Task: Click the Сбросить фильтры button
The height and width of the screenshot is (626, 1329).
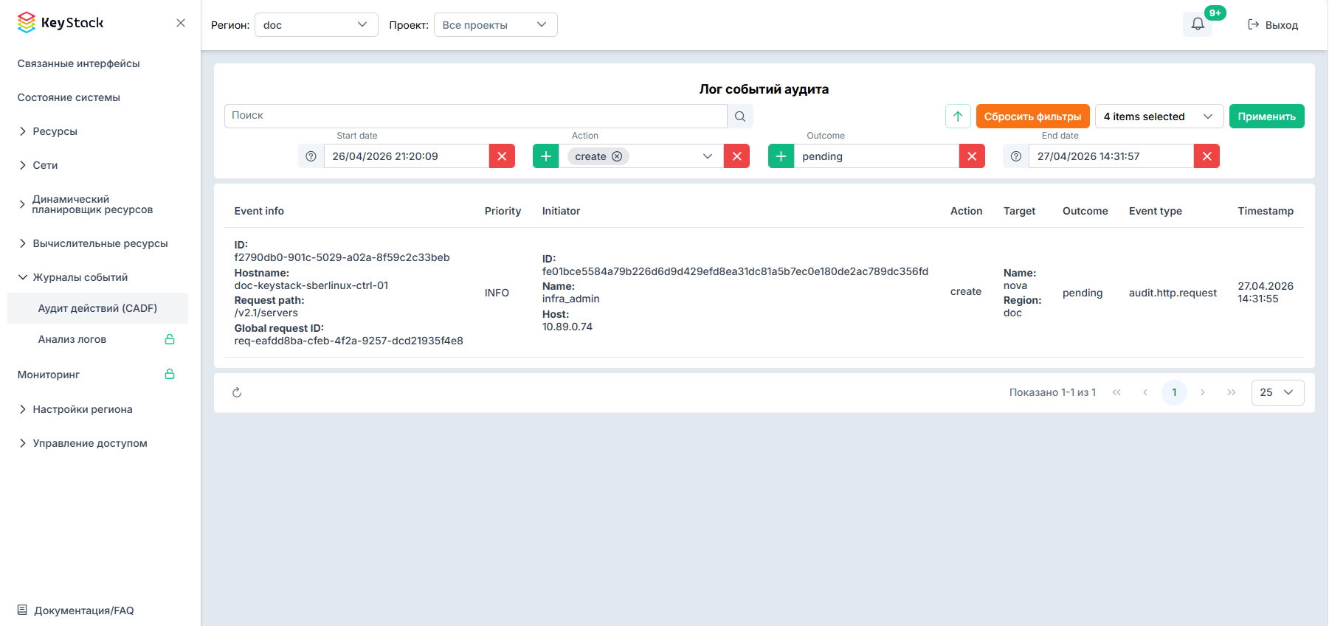Action: pos(1032,116)
